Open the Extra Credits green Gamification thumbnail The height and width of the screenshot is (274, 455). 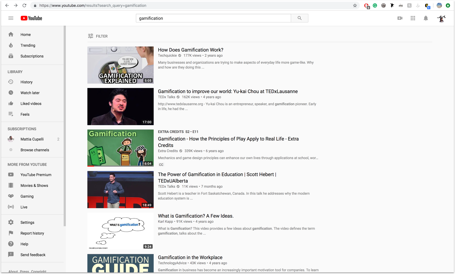point(120,148)
